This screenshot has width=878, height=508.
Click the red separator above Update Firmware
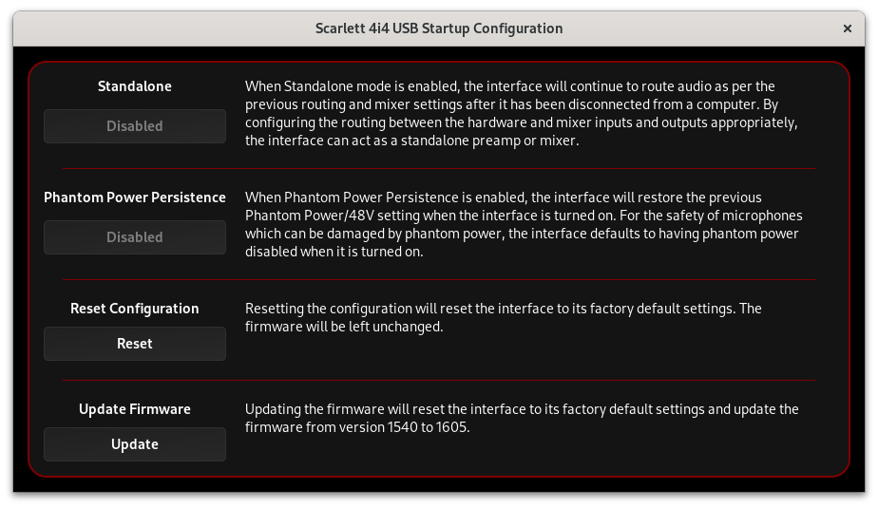click(439, 381)
